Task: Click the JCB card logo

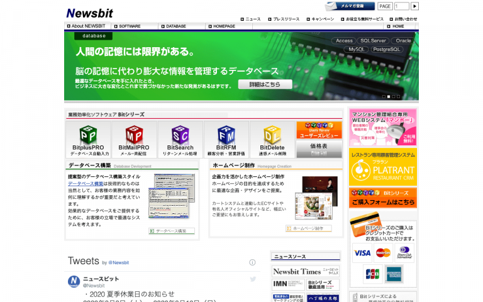Action: (372, 274)
